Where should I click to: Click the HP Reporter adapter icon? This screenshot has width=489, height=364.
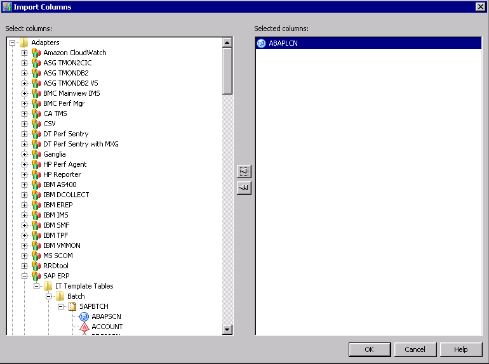click(x=36, y=174)
